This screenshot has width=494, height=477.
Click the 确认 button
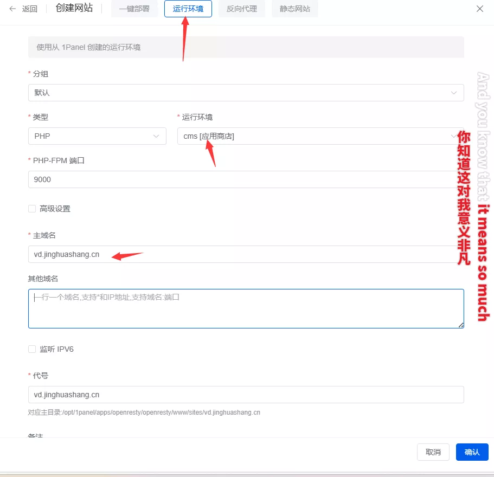click(x=472, y=452)
